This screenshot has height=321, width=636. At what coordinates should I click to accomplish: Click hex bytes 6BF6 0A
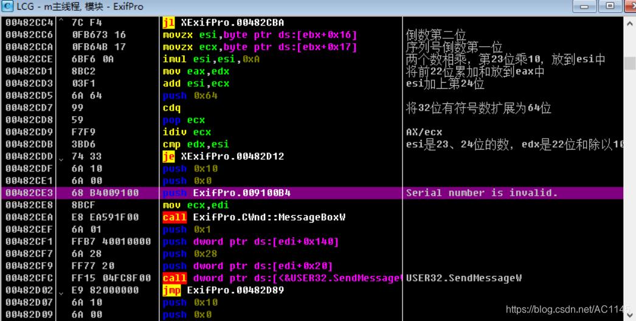[92, 59]
